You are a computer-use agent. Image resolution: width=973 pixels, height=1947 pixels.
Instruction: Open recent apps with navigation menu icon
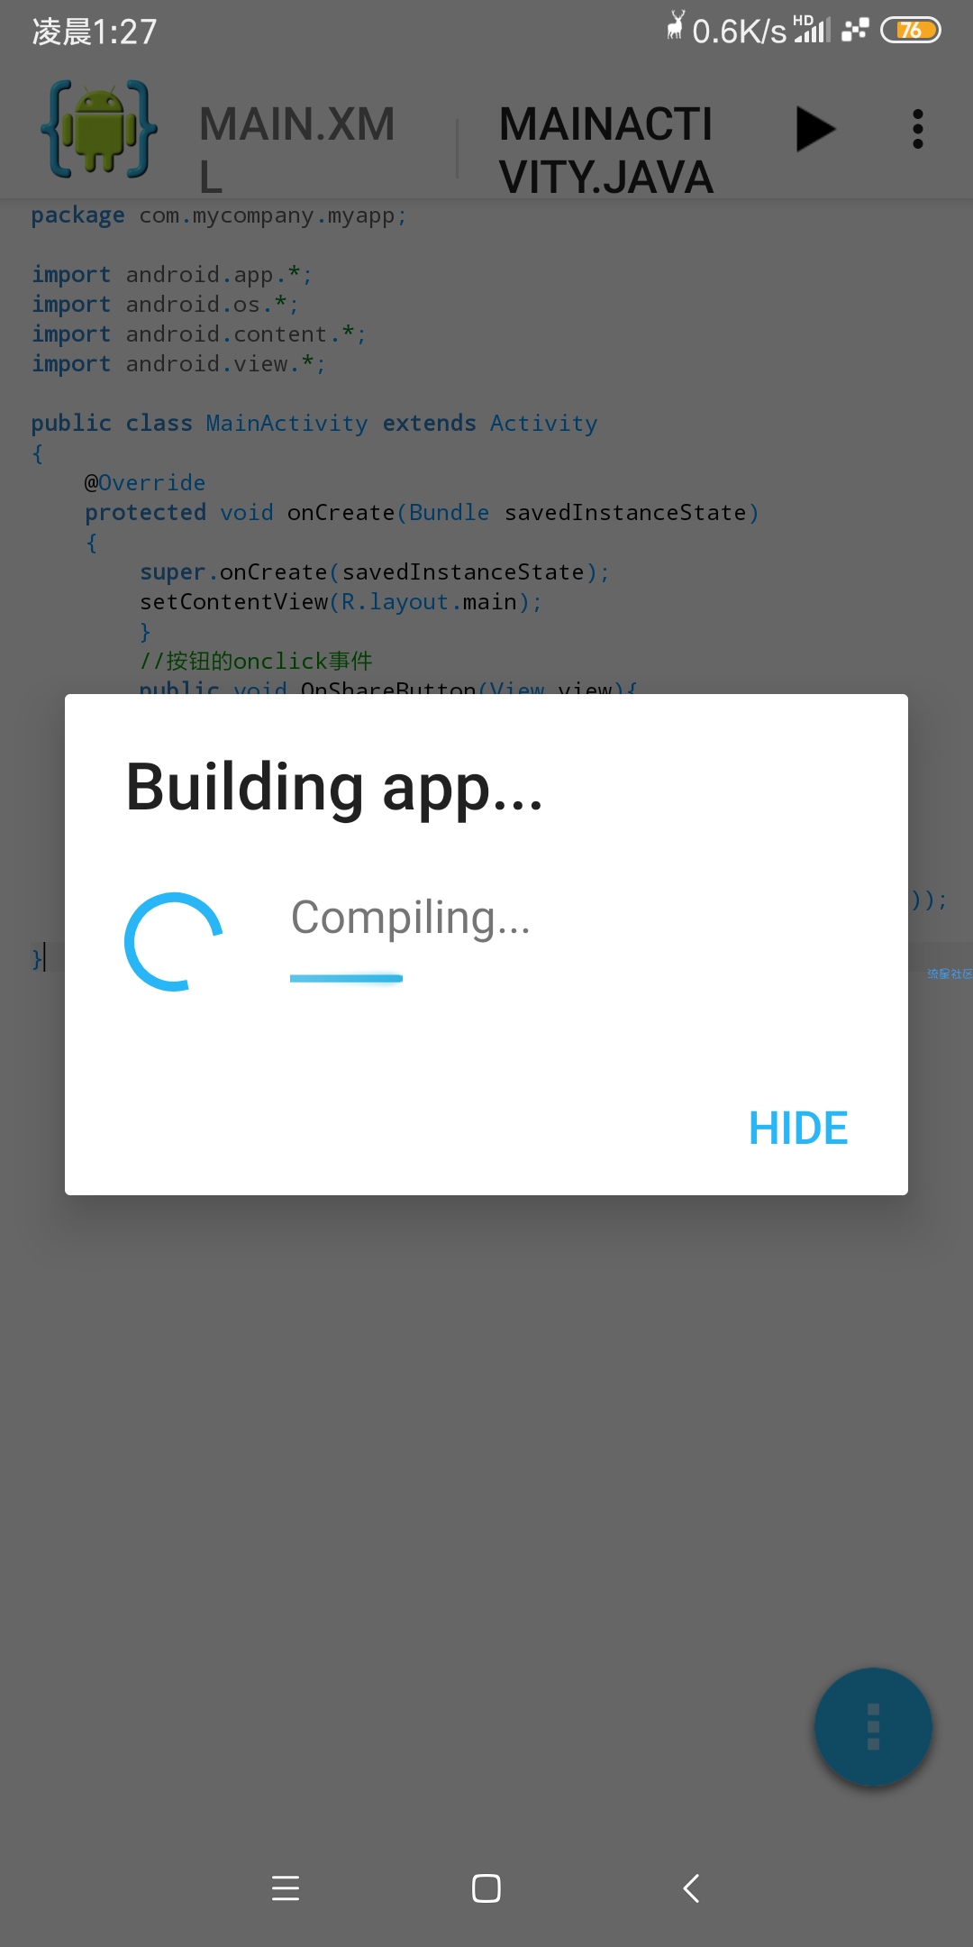coord(286,1888)
